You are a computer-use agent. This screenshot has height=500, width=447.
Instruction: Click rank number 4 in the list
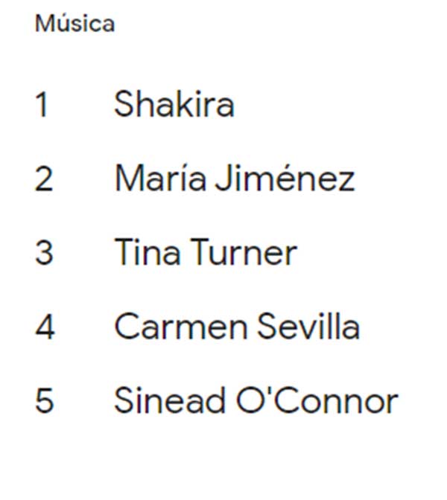point(45,327)
